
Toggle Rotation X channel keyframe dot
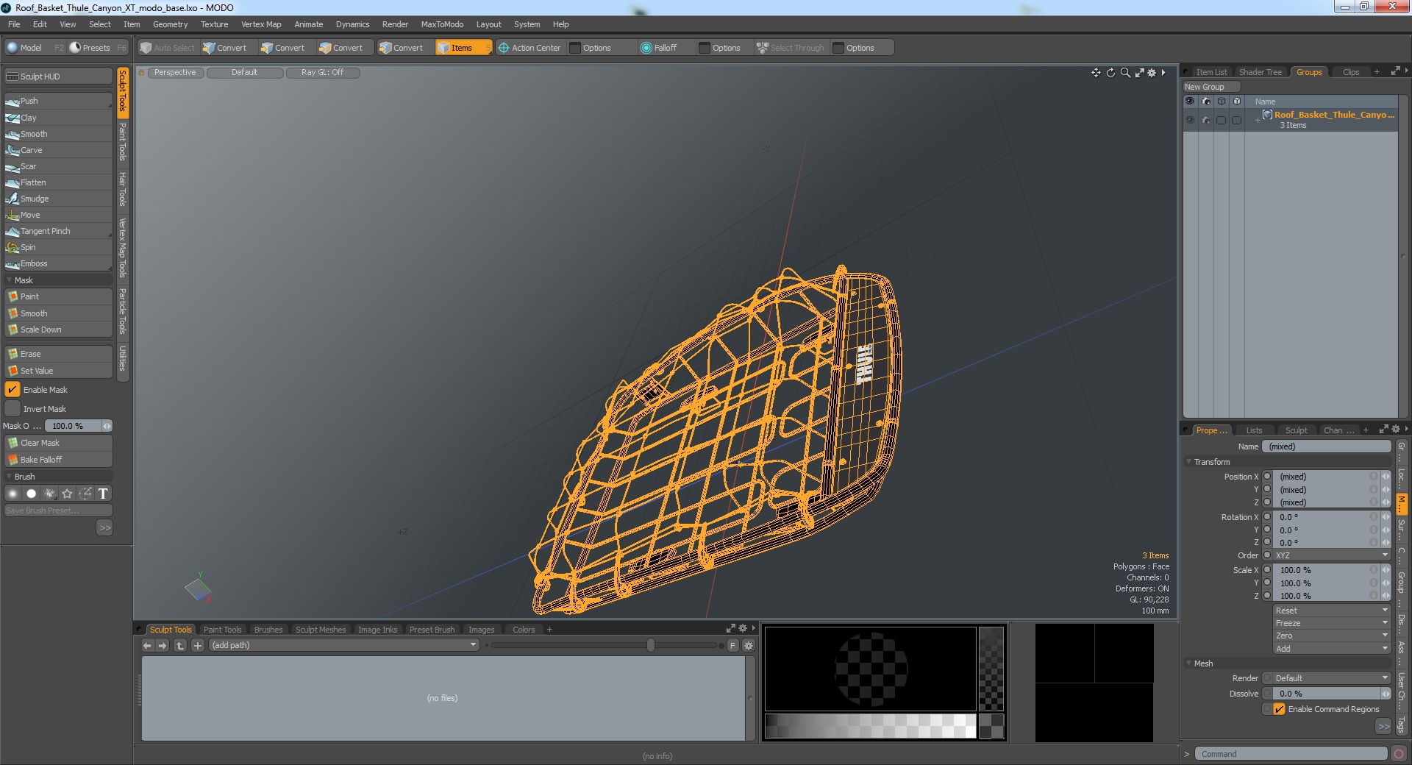[x=1267, y=517]
